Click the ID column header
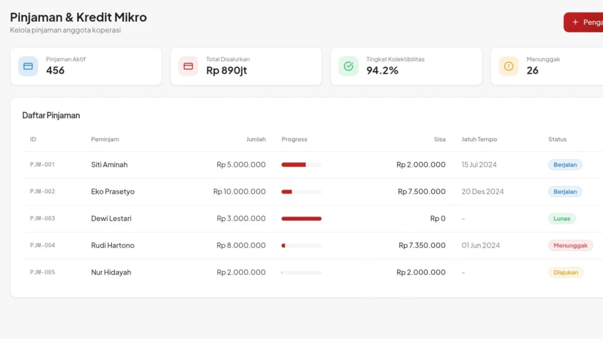The width and height of the screenshot is (603, 339). click(x=33, y=139)
